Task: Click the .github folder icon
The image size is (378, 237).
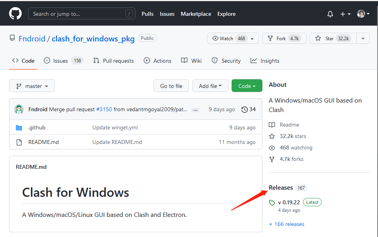Action: pyautogui.click(x=19, y=128)
